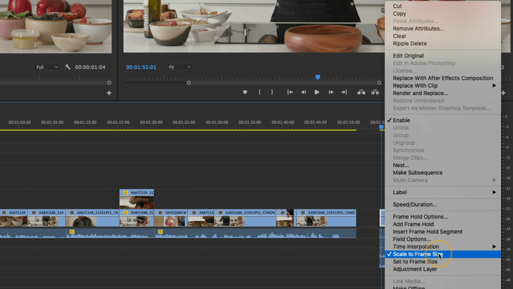This screenshot has width=513, height=289.
Task: Open the program monitor button editor plus
Action: 503,93
